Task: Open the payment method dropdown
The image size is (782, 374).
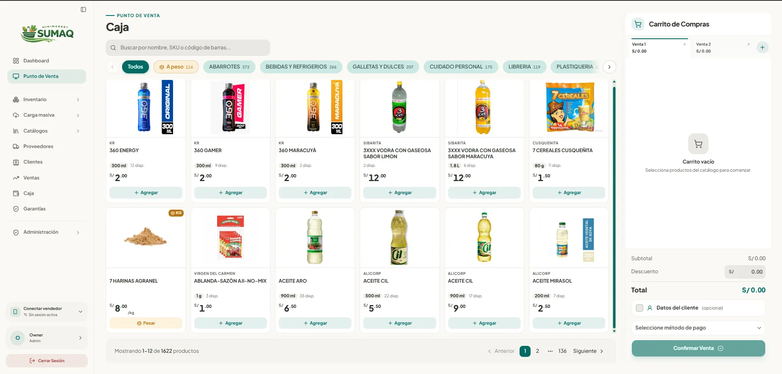Action: point(698,328)
